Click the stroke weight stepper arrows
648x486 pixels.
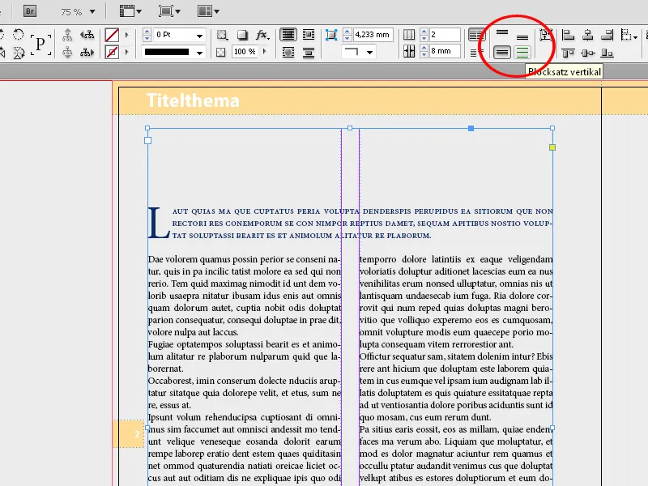pos(147,35)
